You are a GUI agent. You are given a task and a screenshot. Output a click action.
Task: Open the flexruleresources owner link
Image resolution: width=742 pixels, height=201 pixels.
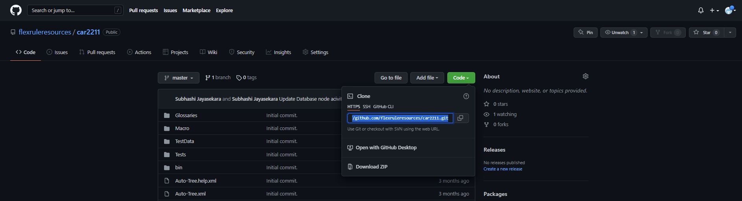(45, 32)
